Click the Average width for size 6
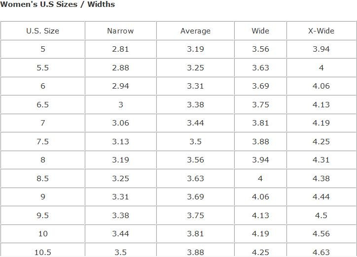The height and width of the screenshot is (257, 357). (x=195, y=86)
